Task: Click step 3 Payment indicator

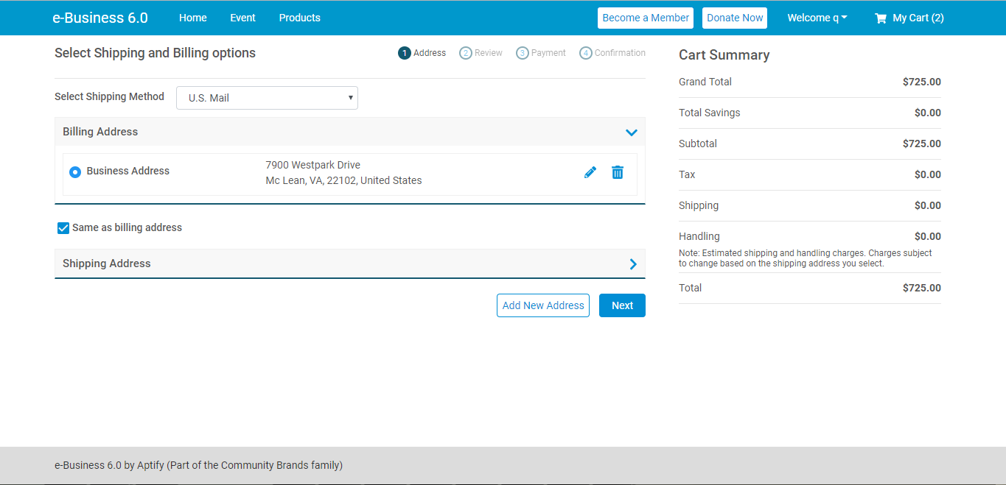Action: (x=541, y=53)
